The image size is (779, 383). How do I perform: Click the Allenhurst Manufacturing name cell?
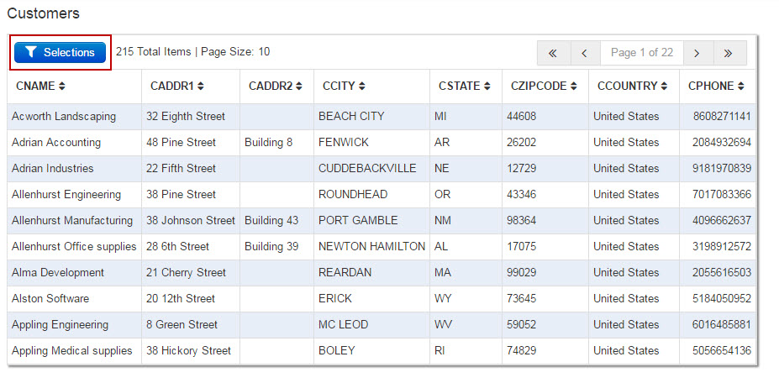pyautogui.click(x=75, y=221)
